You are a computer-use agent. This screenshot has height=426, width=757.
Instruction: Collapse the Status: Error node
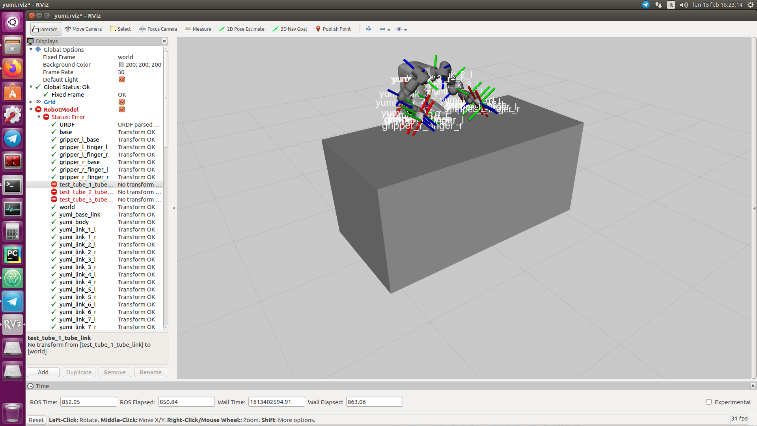pos(39,117)
